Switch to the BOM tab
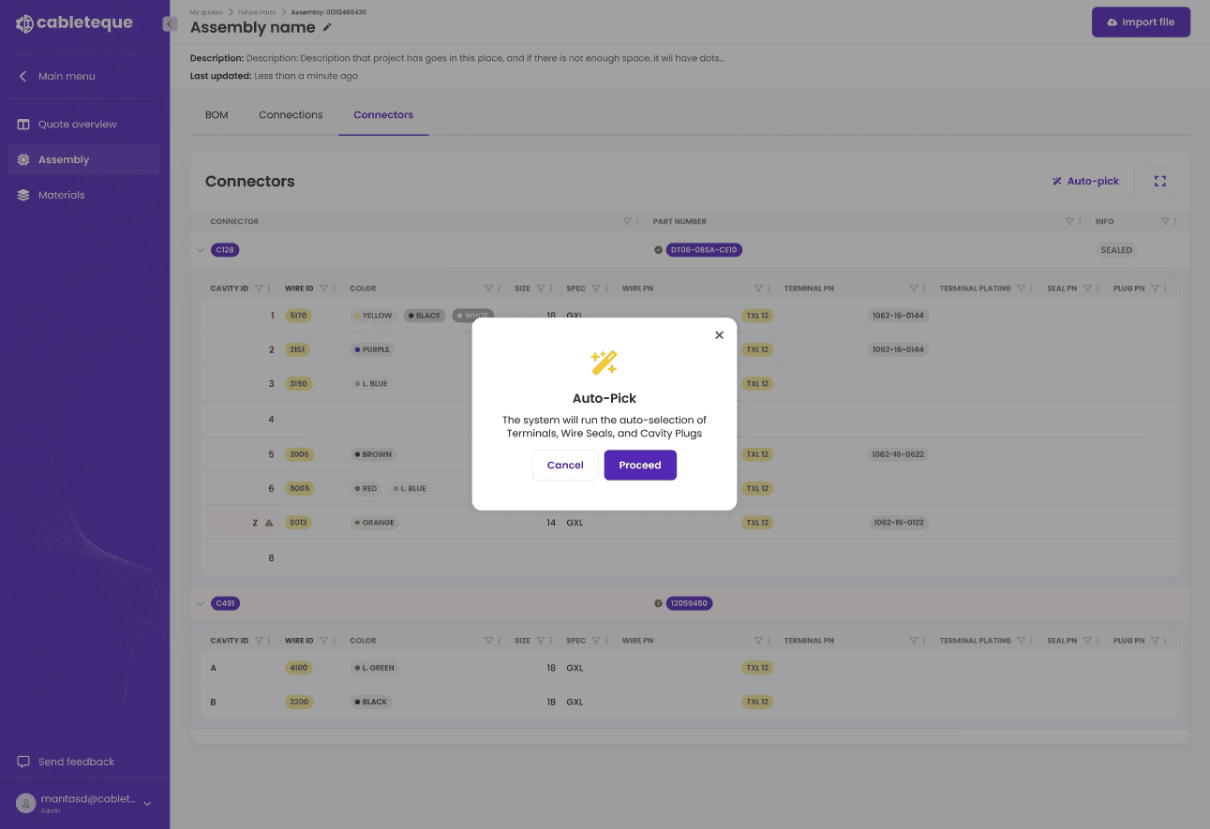The height and width of the screenshot is (829, 1210). pos(217,114)
